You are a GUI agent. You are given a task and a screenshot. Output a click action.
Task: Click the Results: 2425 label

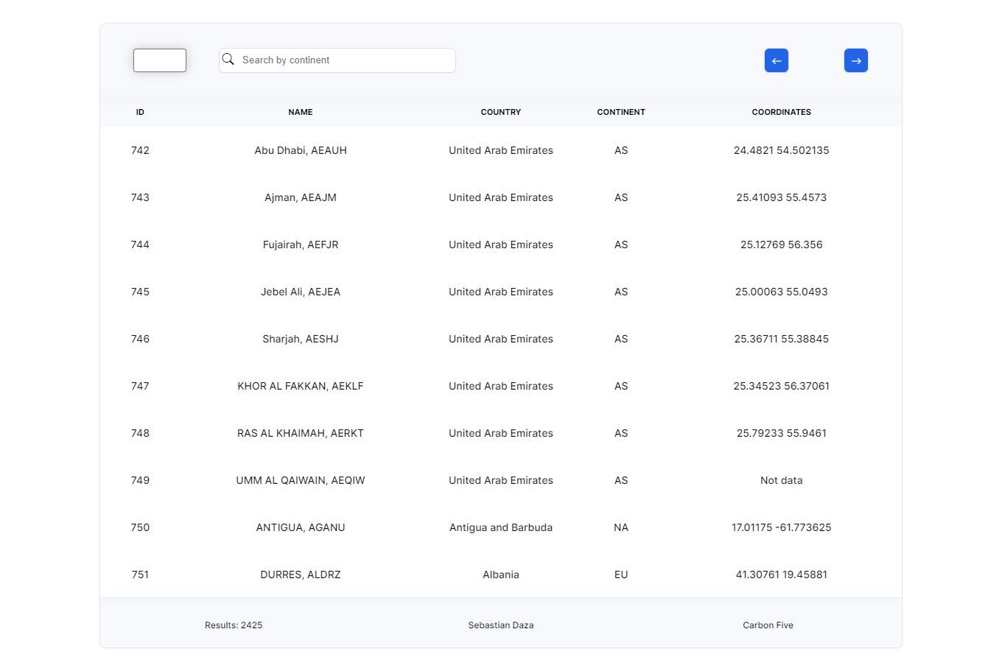(233, 625)
